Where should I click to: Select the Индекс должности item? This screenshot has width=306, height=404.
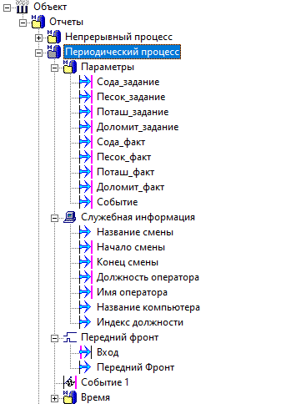tap(140, 322)
